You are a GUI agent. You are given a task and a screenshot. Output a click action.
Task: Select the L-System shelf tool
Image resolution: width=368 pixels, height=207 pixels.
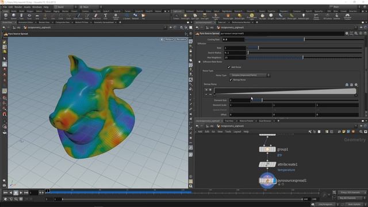(x=126, y=17)
